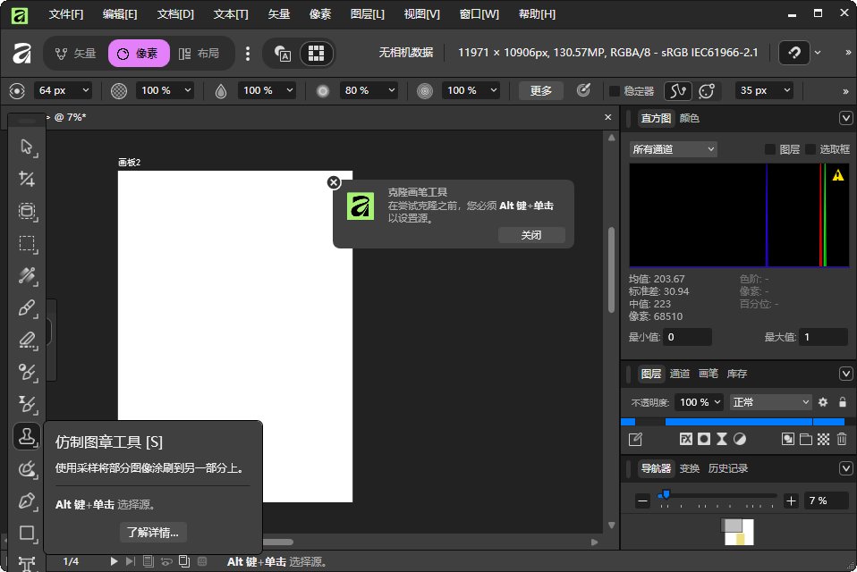
Task: Click the 最小值 input field
Action: [687, 337]
